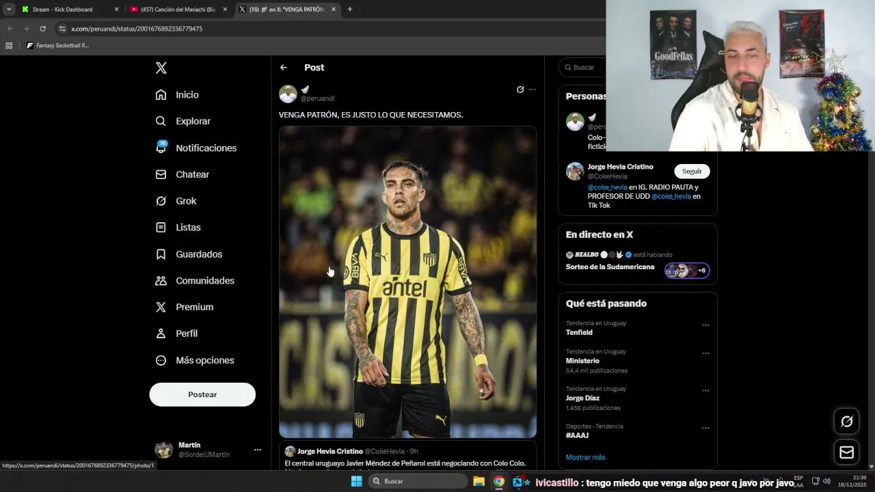875x492 pixels.
Task: Click the Comunidades people icon
Action: click(x=161, y=280)
